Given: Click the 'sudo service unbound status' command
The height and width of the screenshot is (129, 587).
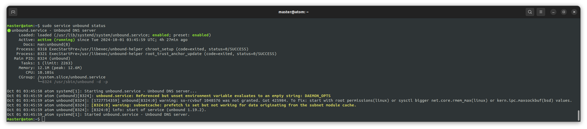Looking at the screenshot, I should point(74,26).
